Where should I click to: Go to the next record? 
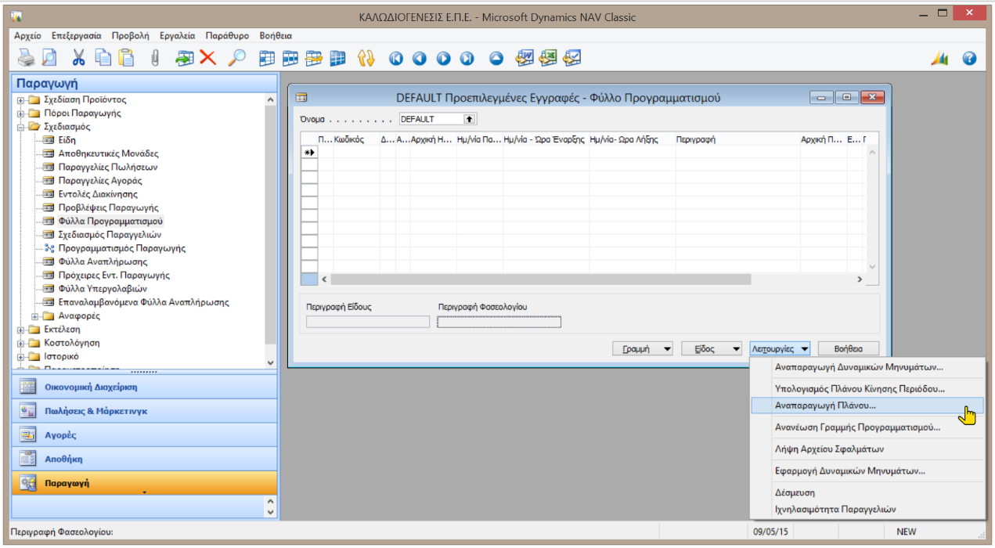443,58
